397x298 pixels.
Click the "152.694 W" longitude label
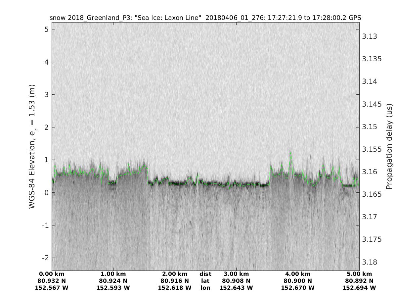359,288
